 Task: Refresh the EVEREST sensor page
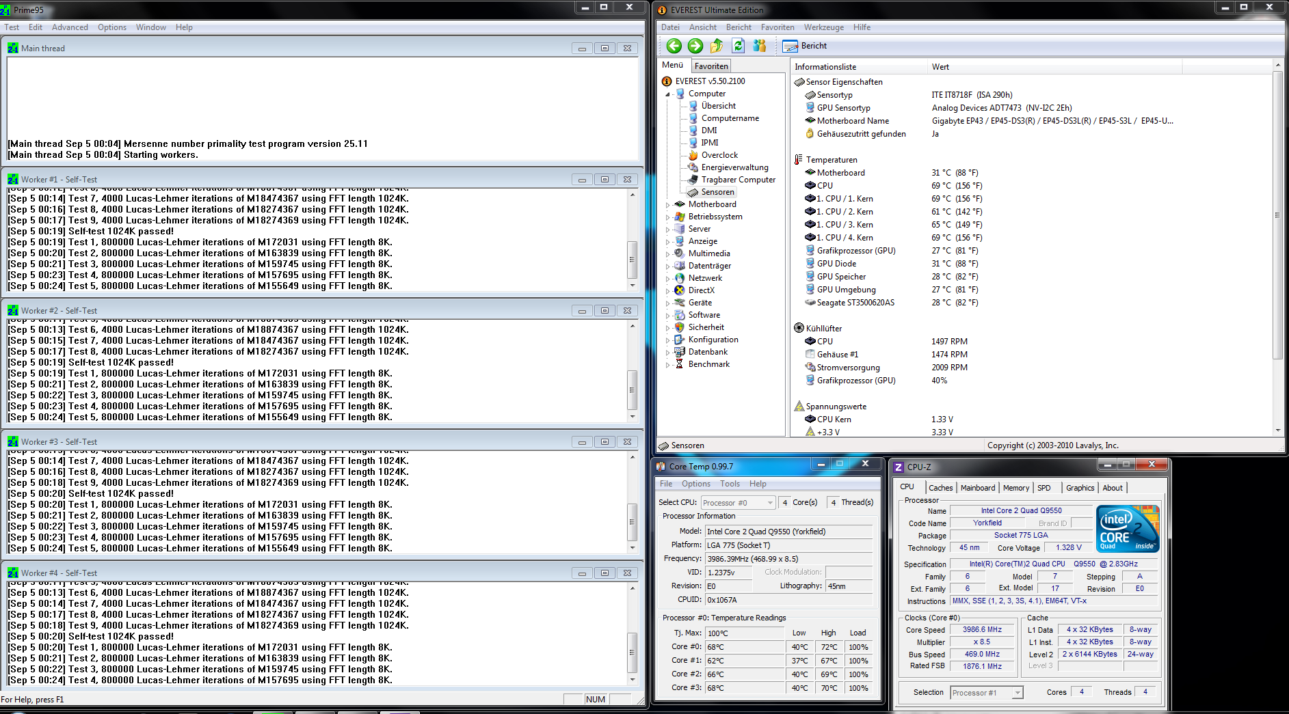coord(738,46)
